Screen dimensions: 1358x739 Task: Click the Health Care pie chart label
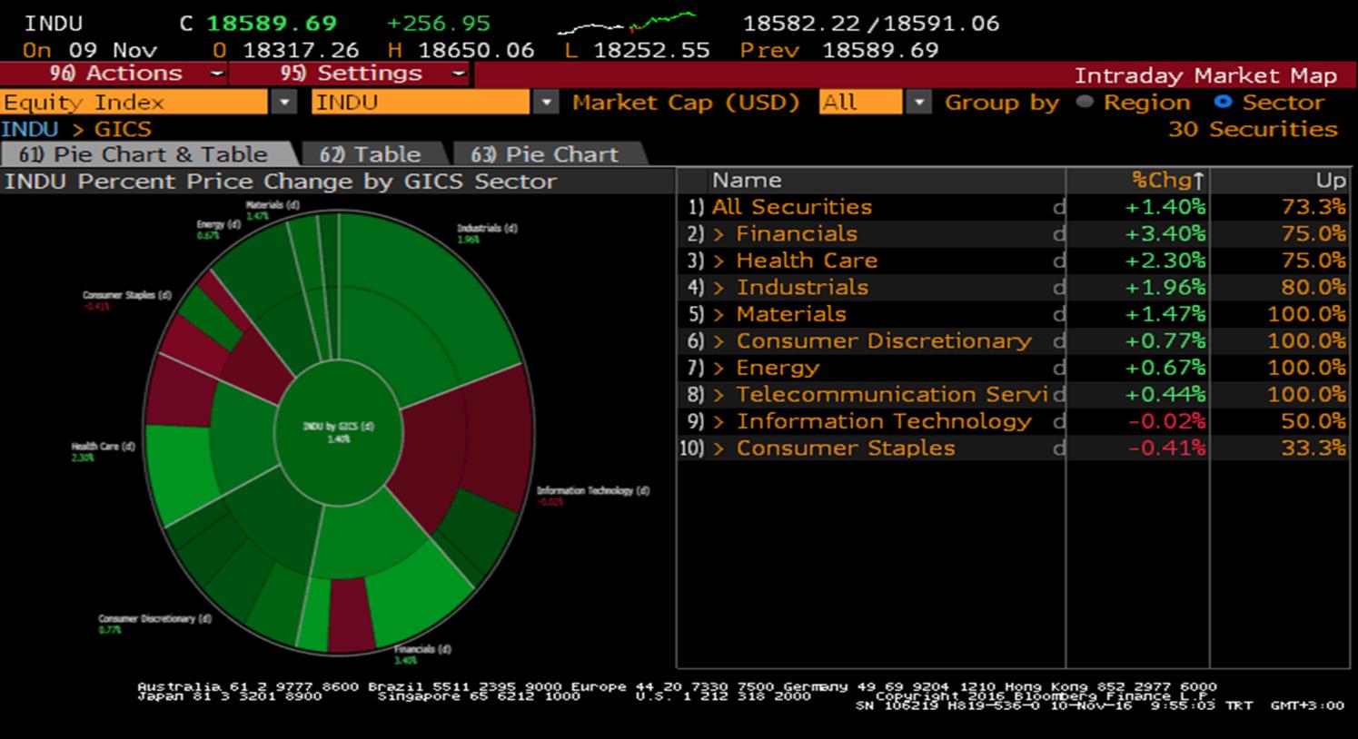pyautogui.click(x=103, y=451)
